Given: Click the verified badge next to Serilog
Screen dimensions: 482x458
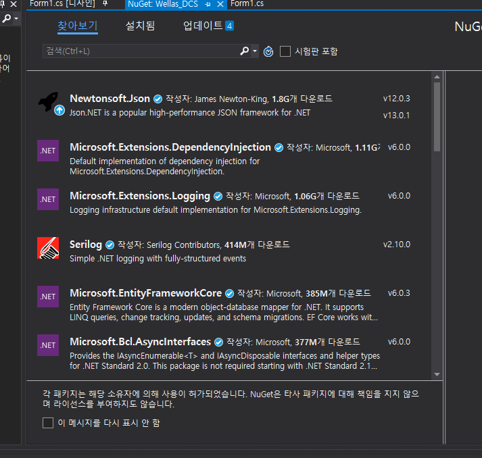Looking at the screenshot, I should (110, 245).
